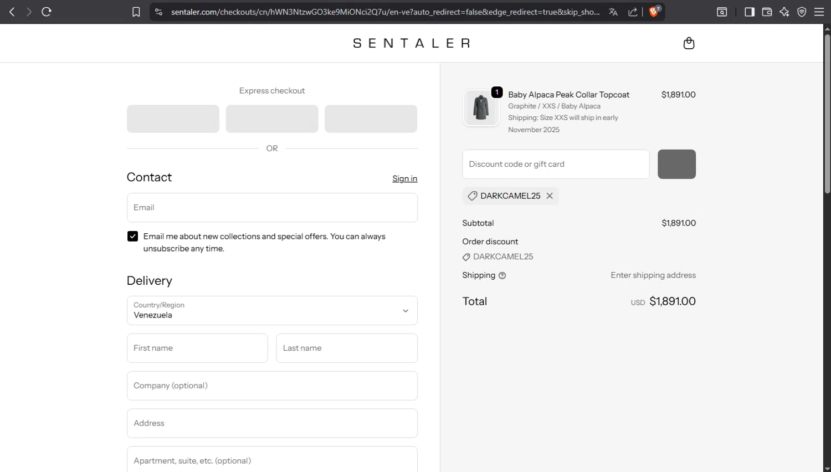Open the browser hamburger menu

tap(819, 12)
